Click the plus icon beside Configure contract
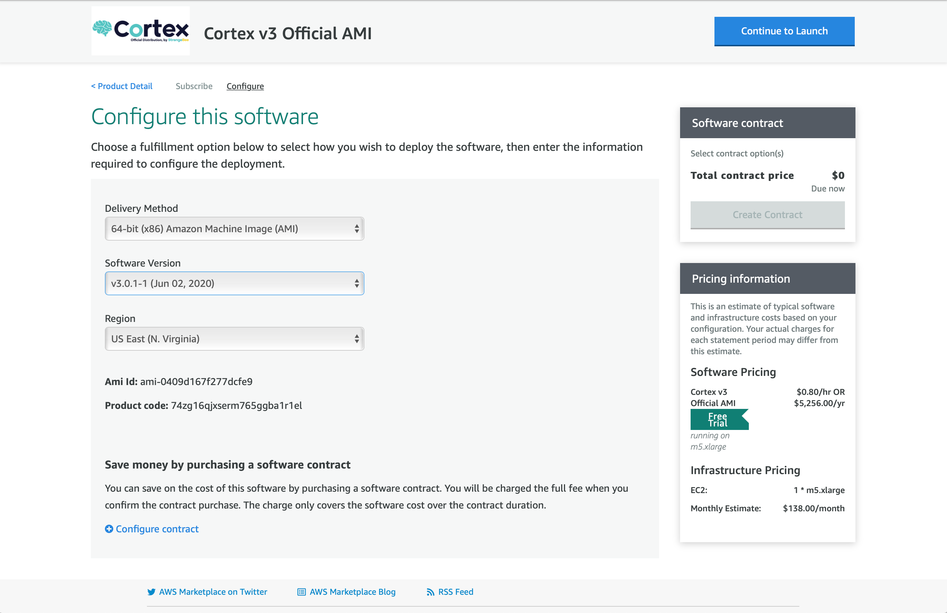Image resolution: width=947 pixels, height=613 pixels. point(109,529)
